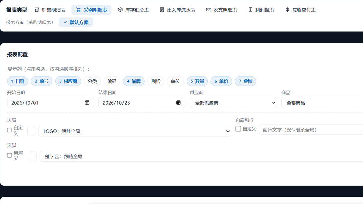Enable the 分类 display column
The width and height of the screenshot is (363, 205).
pyautogui.click(x=92, y=81)
